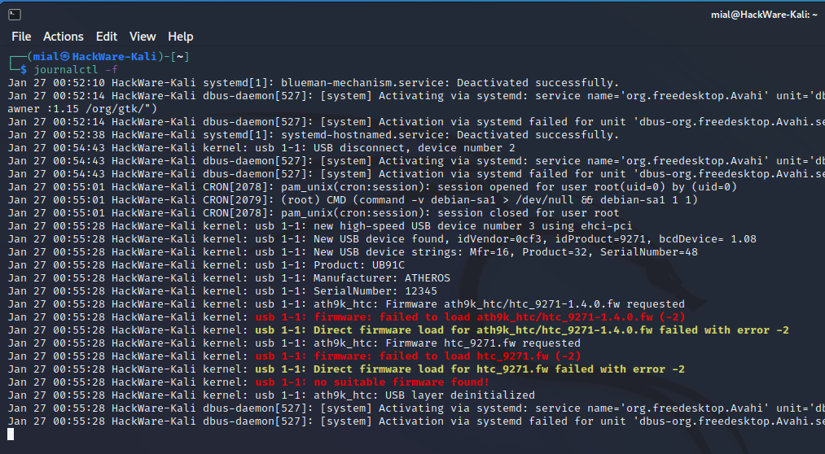Viewport: 825px width, 454px height.
Task: Open the Help menu
Action: (181, 37)
